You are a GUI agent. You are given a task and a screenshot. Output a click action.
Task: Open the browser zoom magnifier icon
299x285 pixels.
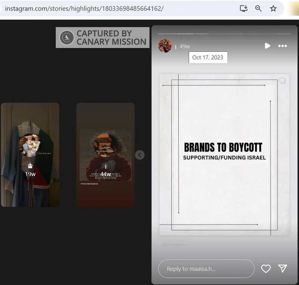[258, 8]
